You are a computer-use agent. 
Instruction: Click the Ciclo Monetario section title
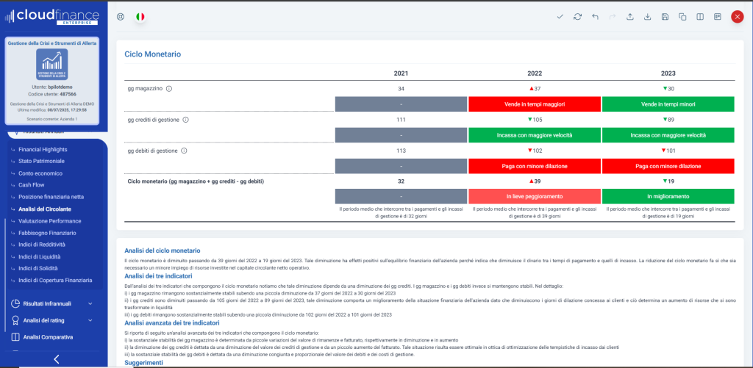coord(153,54)
